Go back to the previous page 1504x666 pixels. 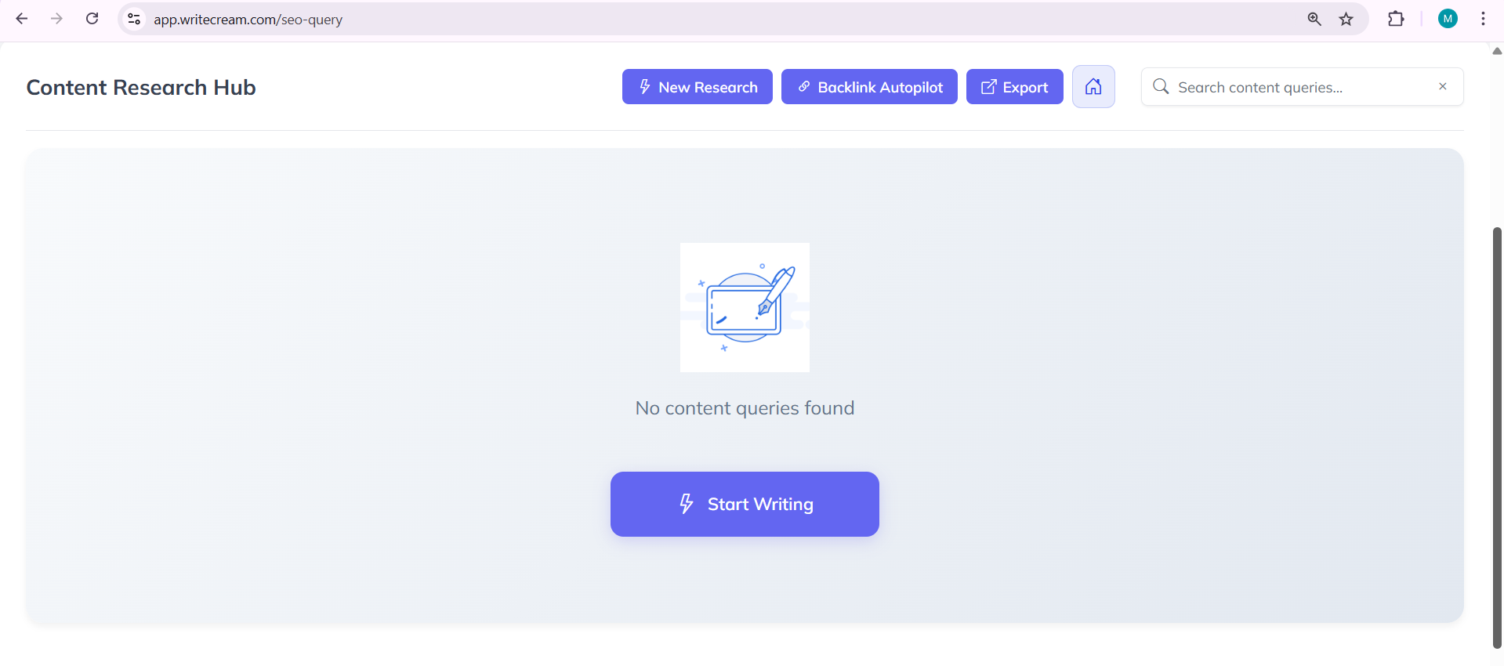[22, 19]
